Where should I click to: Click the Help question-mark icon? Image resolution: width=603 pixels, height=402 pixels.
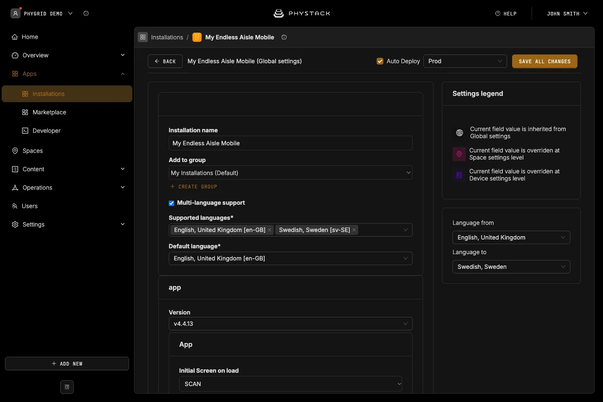pos(498,13)
